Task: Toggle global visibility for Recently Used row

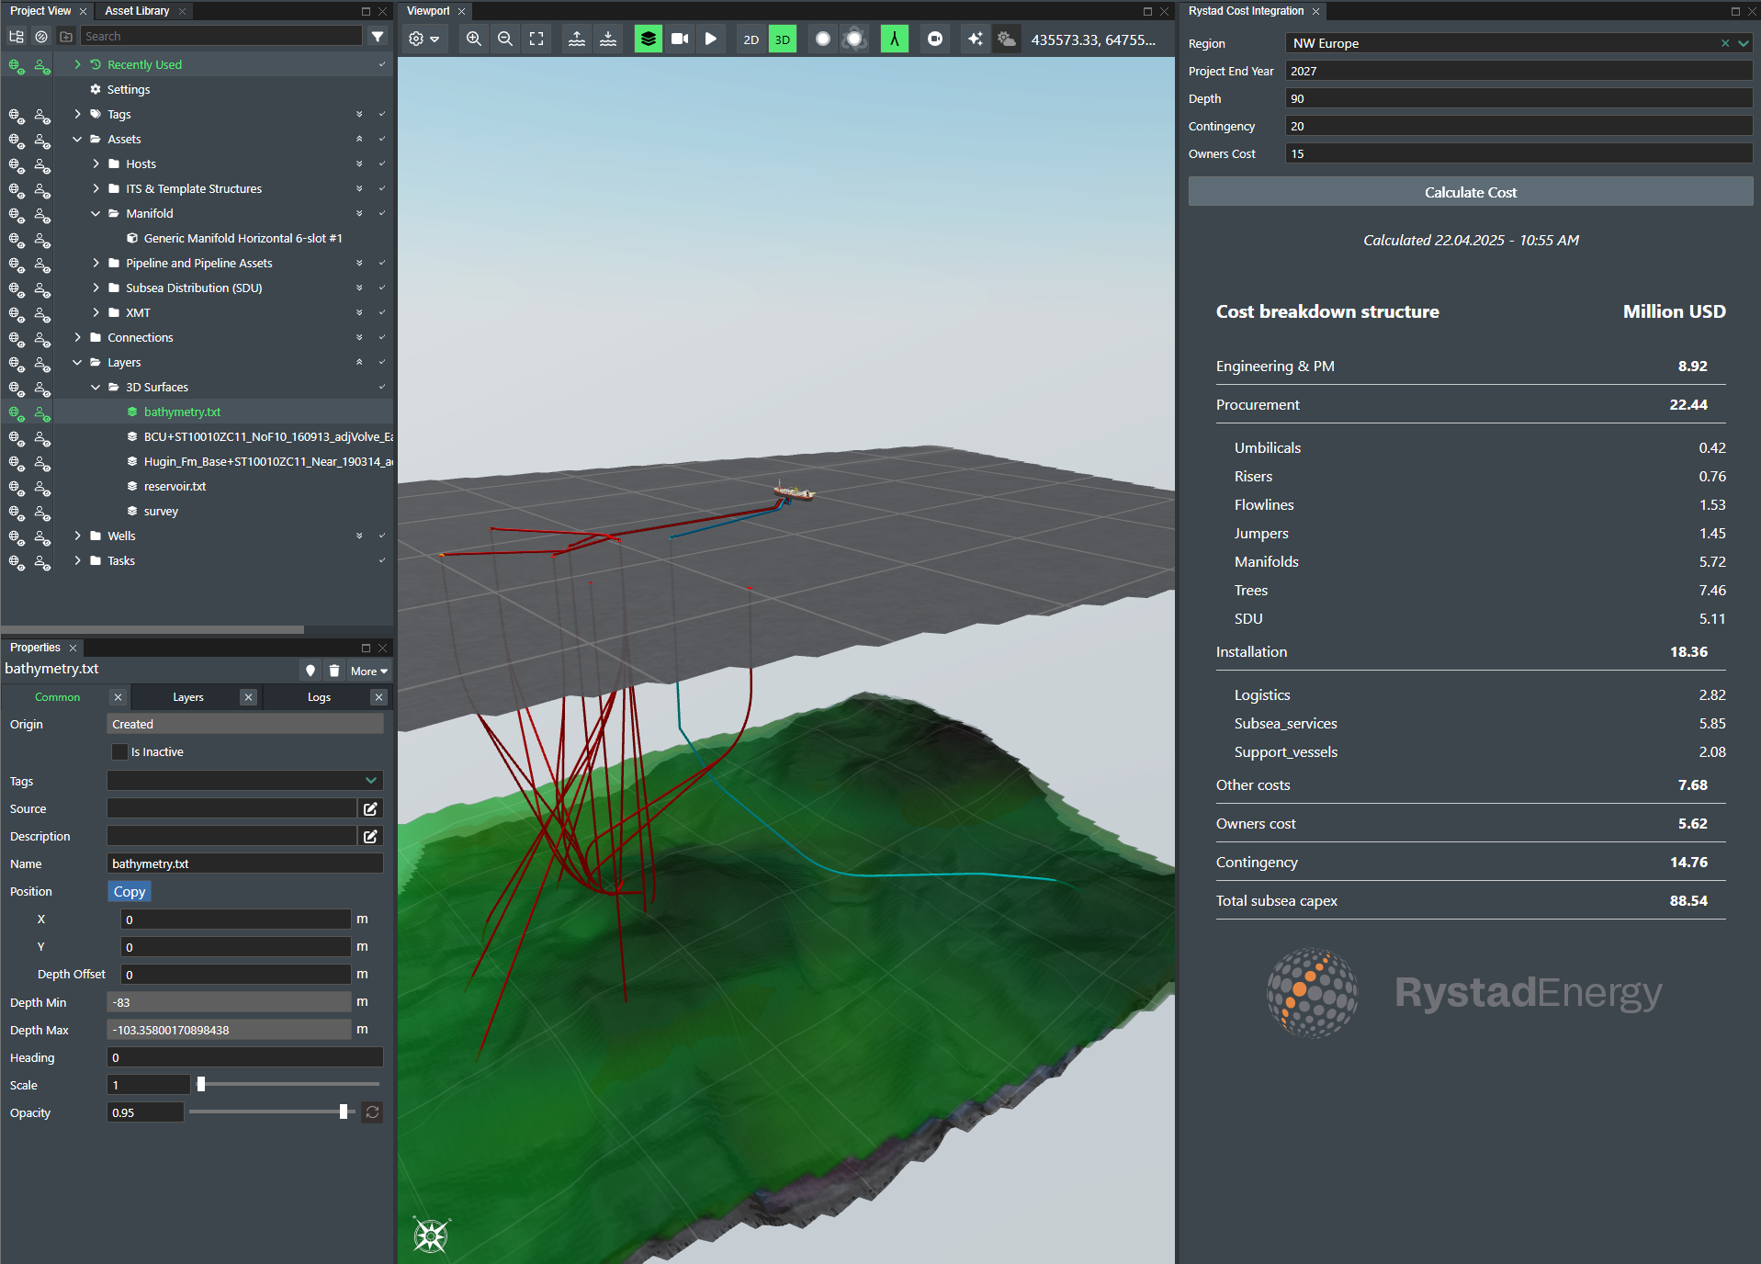Action: 17,65
